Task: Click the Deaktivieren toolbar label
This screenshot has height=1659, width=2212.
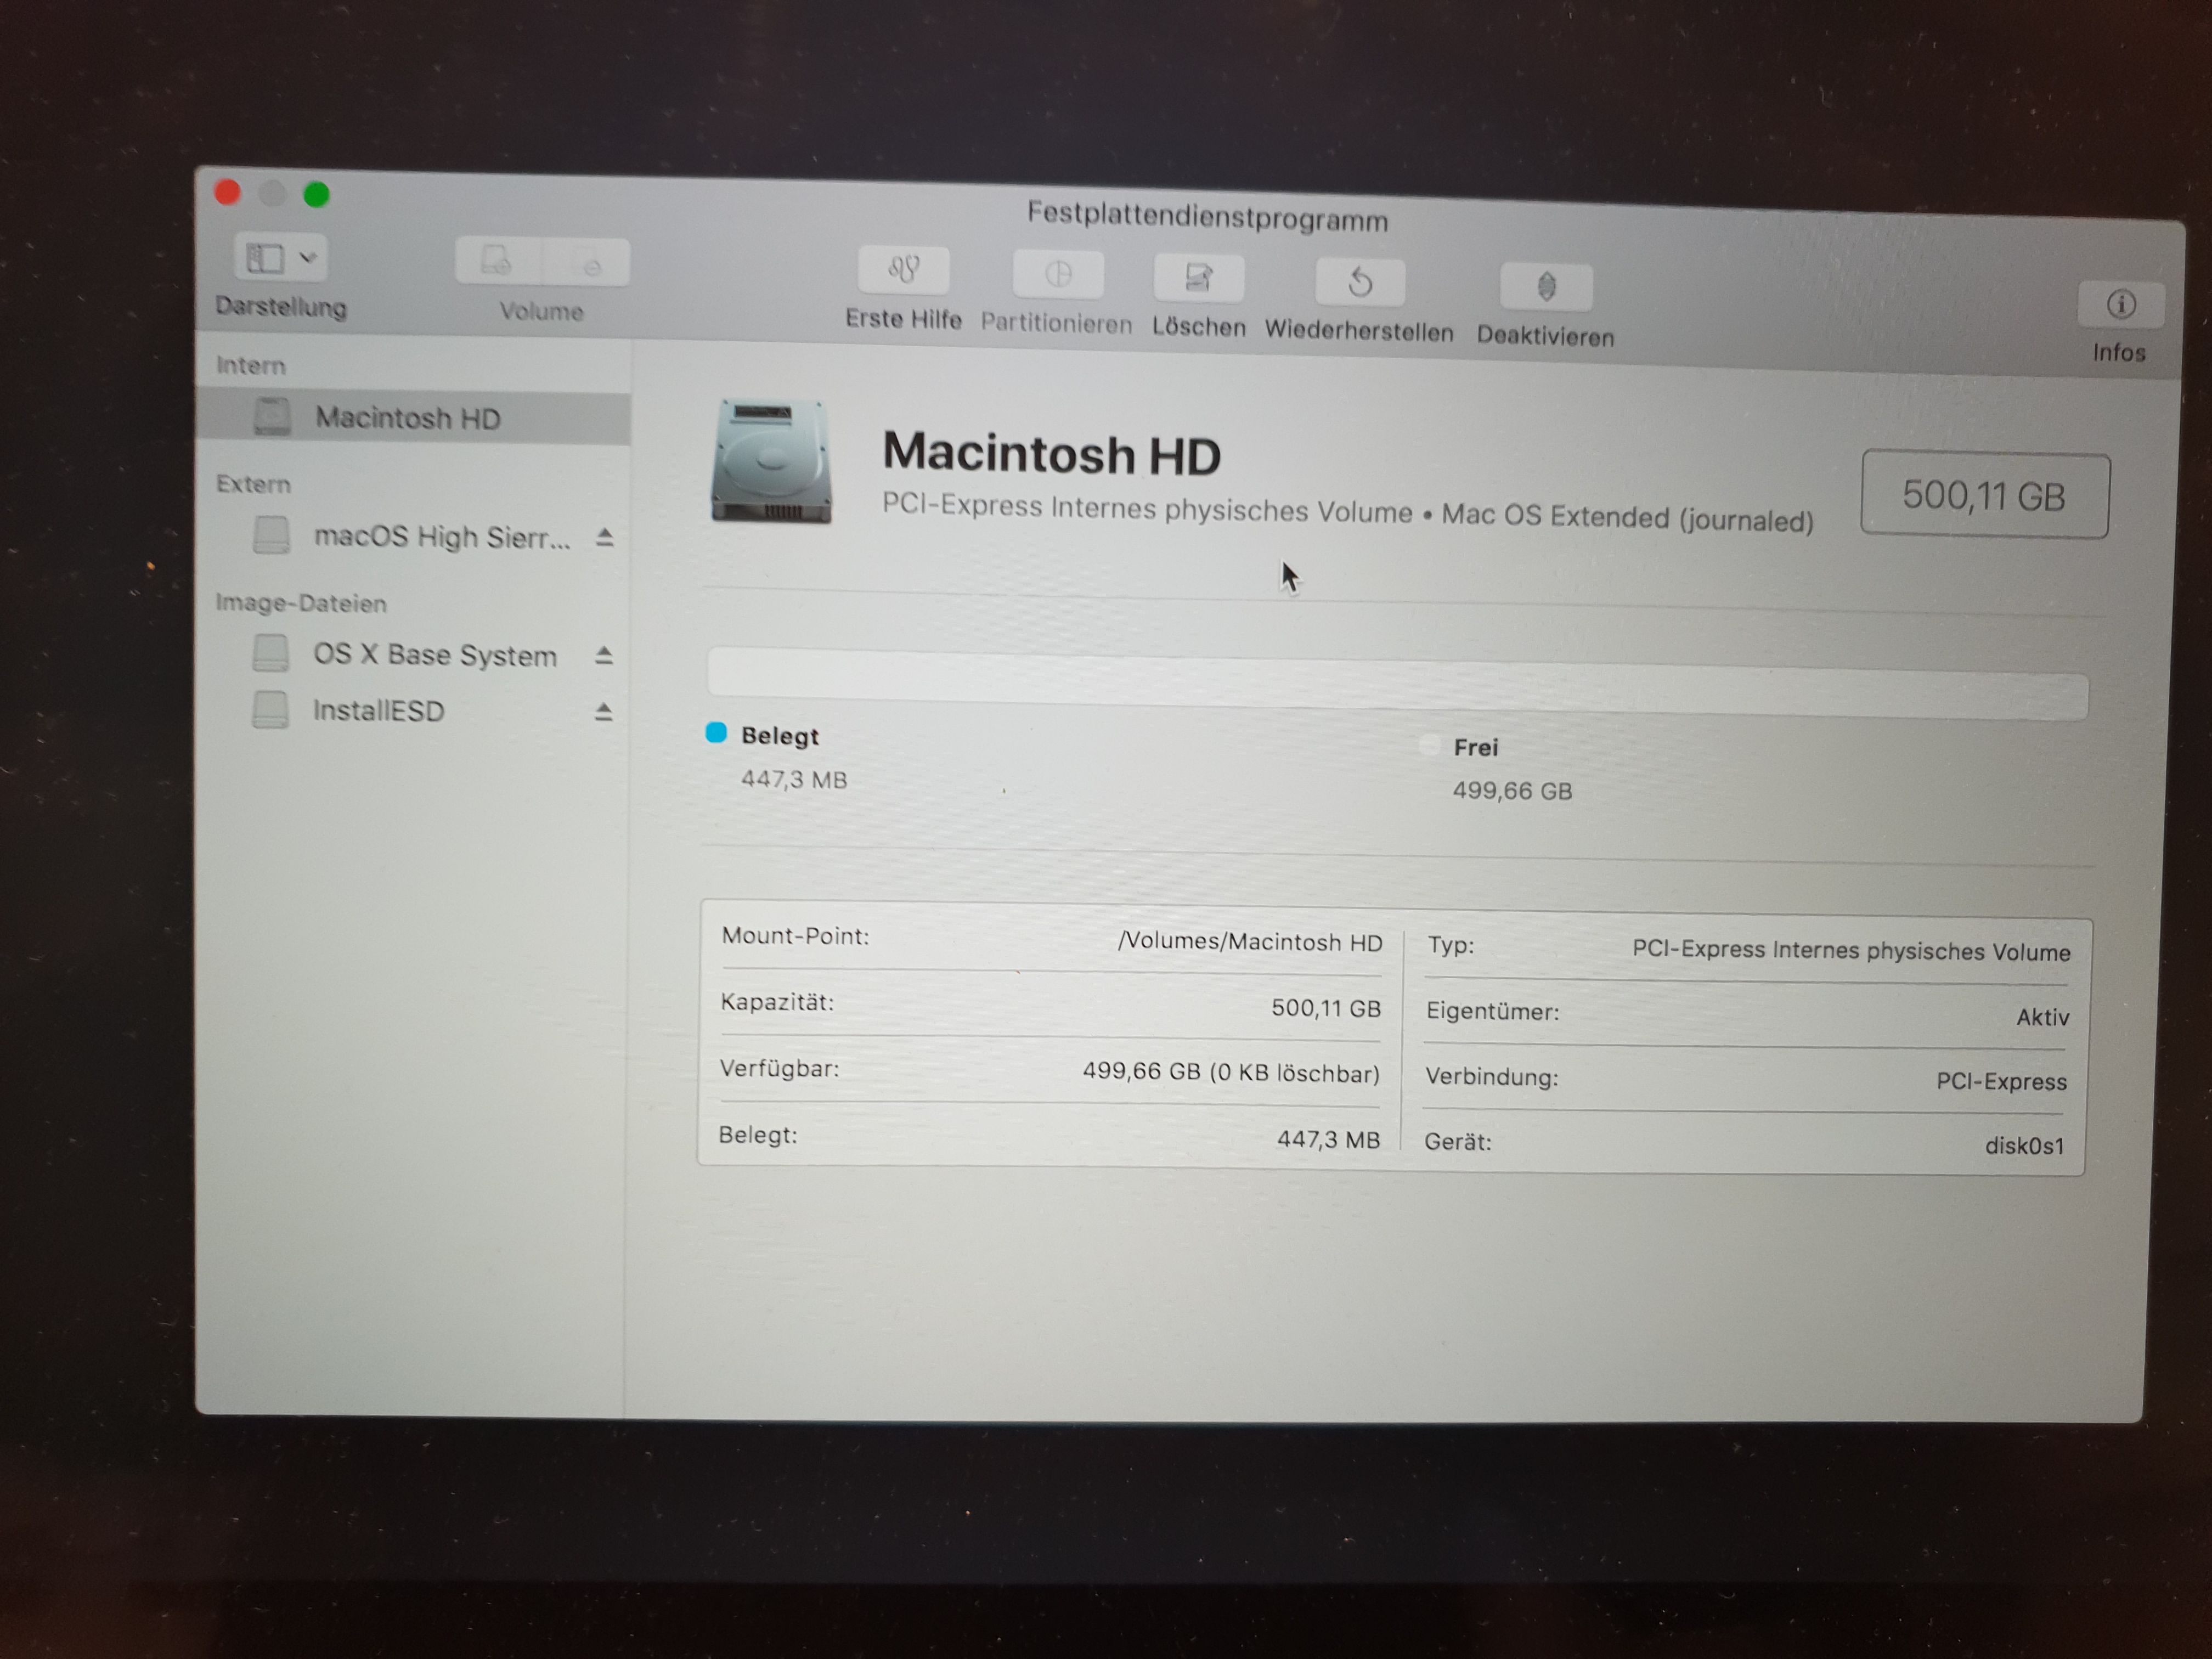Action: pyautogui.click(x=1546, y=336)
